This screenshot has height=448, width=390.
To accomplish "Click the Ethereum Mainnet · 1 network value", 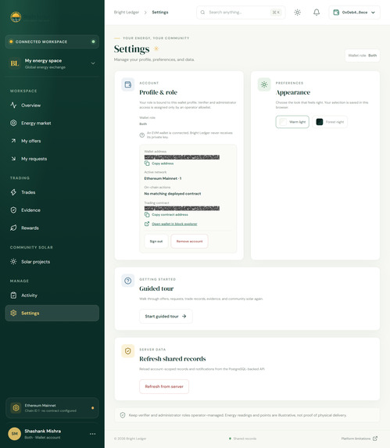I will click(163, 178).
